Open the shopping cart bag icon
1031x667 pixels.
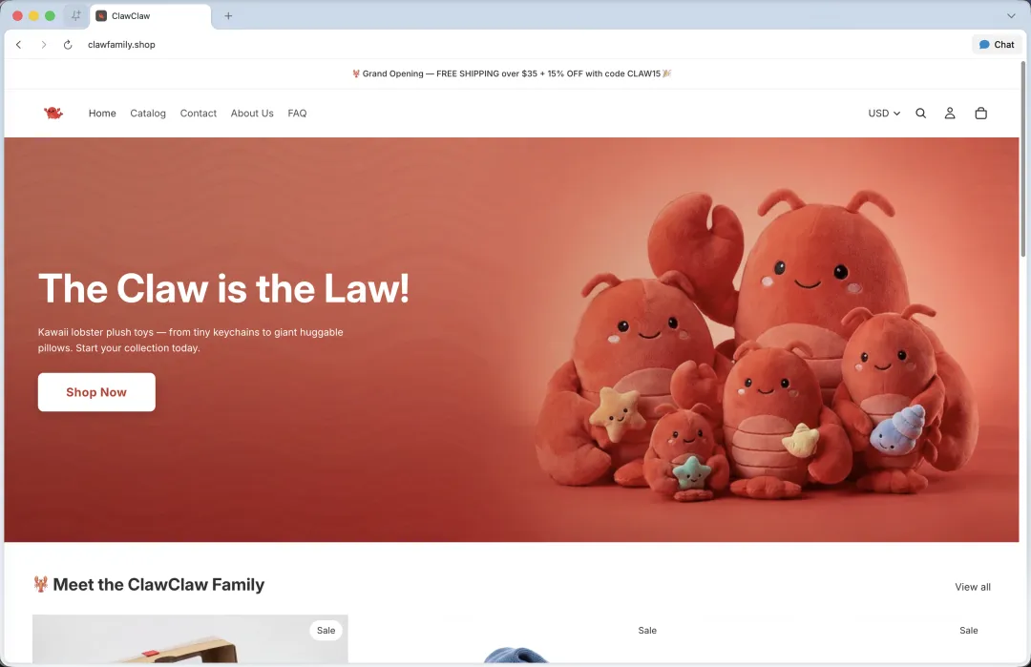[980, 113]
